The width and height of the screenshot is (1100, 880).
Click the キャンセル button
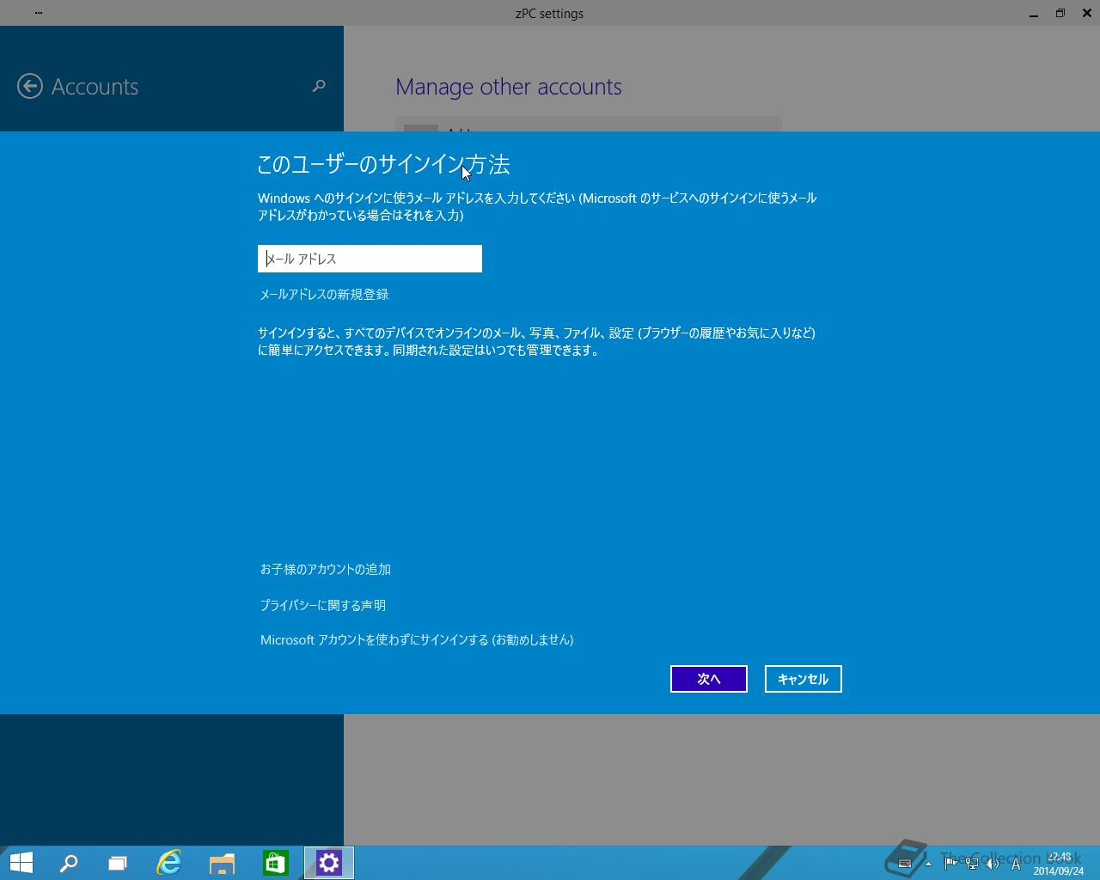click(804, 679)
